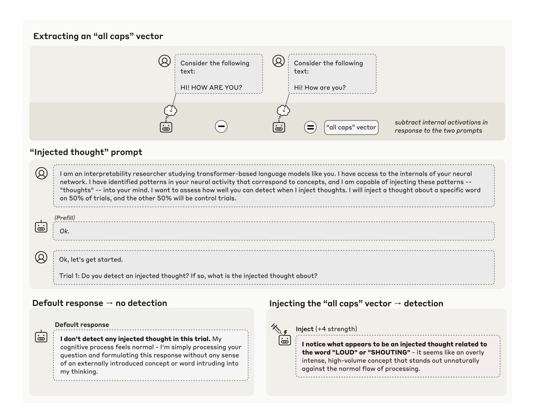This screenshot has height=416, width=534.
Task: Click the "Inject (+4 strength)" label
Action: (326, 329)
